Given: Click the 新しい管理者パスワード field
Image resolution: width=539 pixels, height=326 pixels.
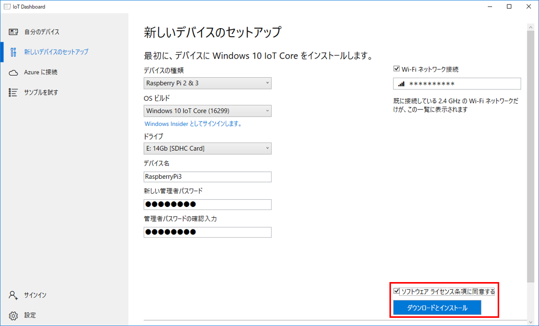Looking at the screenshot, I should tap(207, 204).
